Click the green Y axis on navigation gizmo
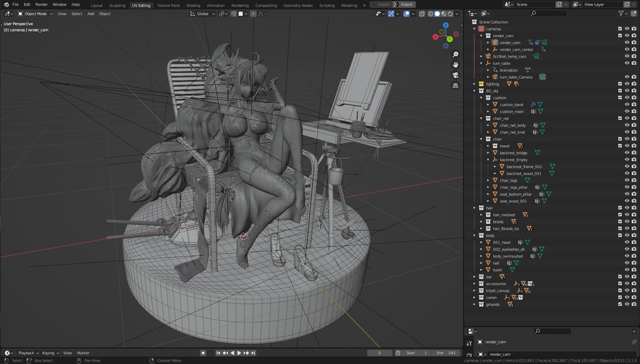Screen dimensions: 640x364 (449, 39)
